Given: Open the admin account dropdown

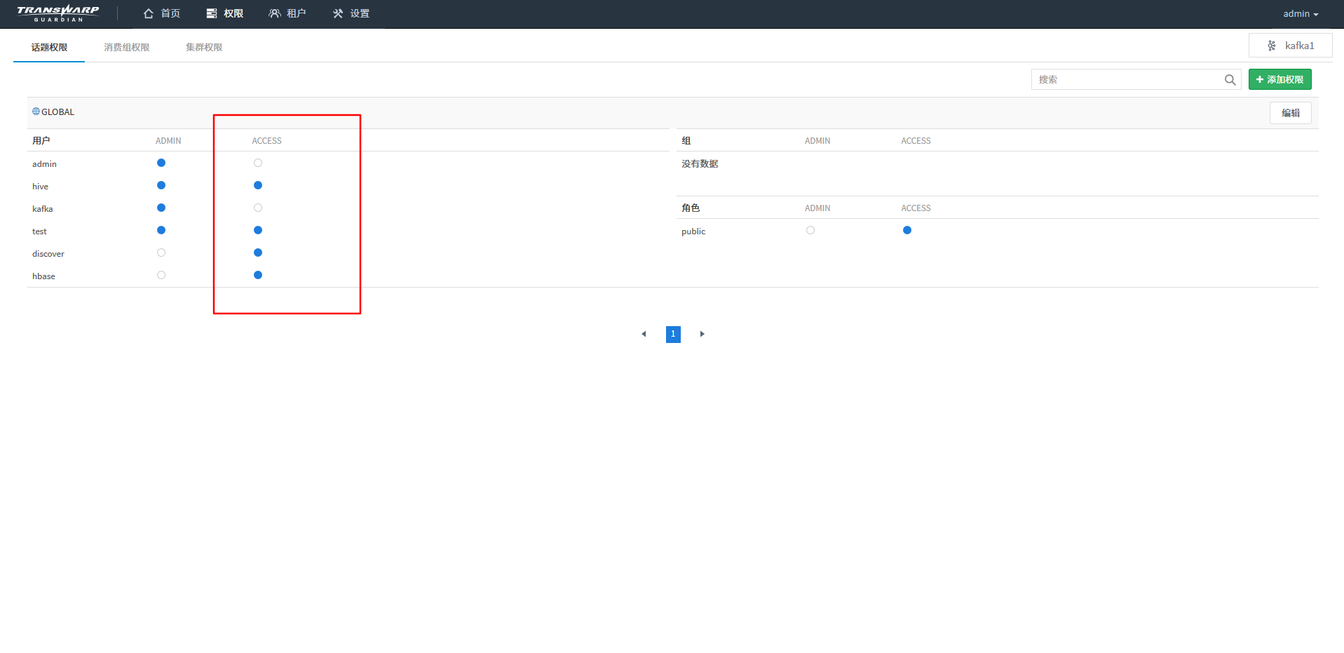Looking at the screenshot, I should [x=1301, y=14].
